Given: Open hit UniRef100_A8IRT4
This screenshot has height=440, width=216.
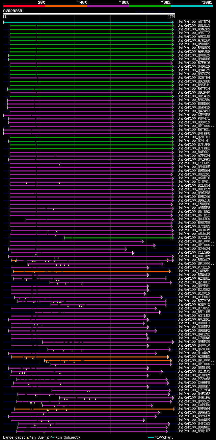Looking at the screenshot, I should point(194,22).
